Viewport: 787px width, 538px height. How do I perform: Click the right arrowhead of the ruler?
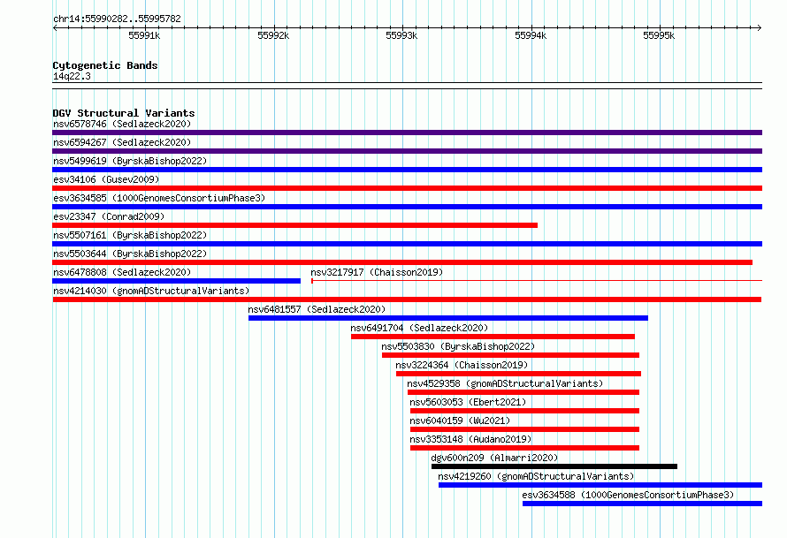(759, 28)
